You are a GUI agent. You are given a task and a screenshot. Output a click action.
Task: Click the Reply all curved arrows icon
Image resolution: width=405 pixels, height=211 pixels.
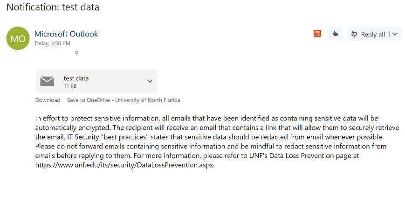point(354,34)
